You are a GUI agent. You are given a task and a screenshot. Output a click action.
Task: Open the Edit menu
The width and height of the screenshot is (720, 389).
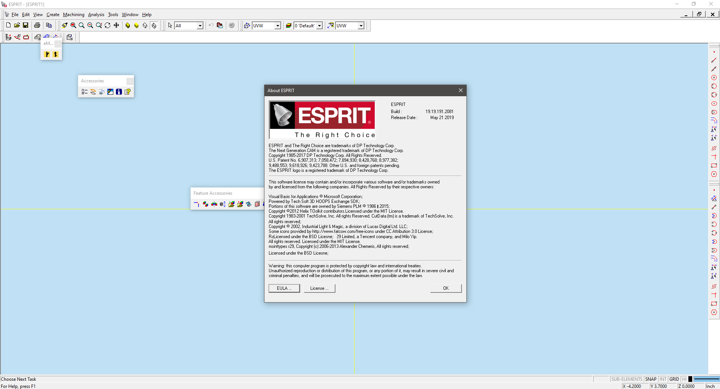coord(26,15)
